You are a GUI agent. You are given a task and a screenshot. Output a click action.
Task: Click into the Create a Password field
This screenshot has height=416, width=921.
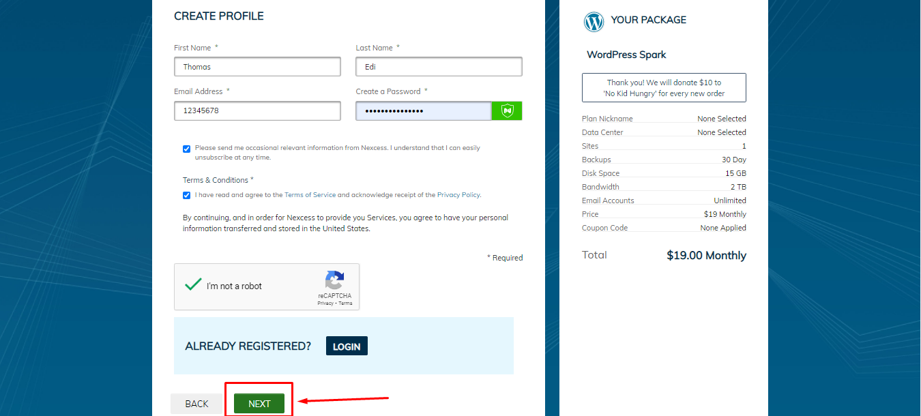tap(424, 110)
